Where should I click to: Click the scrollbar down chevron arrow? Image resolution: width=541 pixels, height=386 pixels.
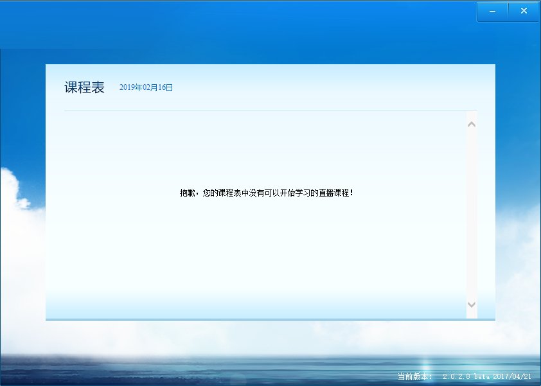pyautogui.click(x=472, y=304)
